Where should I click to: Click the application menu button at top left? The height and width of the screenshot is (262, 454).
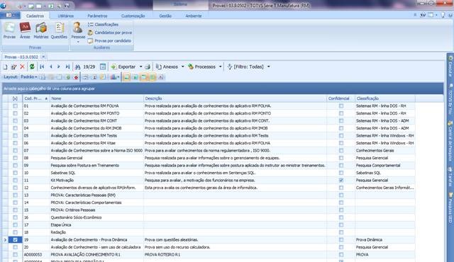coord(10,15)
